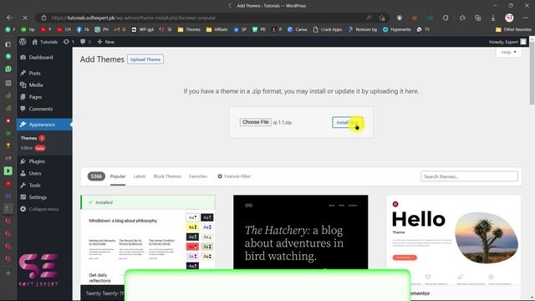Screen dimensions: 535x301
Task: Click the read aloud icon in address bar
Action: 369,18
